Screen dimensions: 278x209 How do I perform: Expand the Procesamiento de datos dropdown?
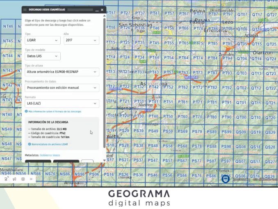click(62, 87)
